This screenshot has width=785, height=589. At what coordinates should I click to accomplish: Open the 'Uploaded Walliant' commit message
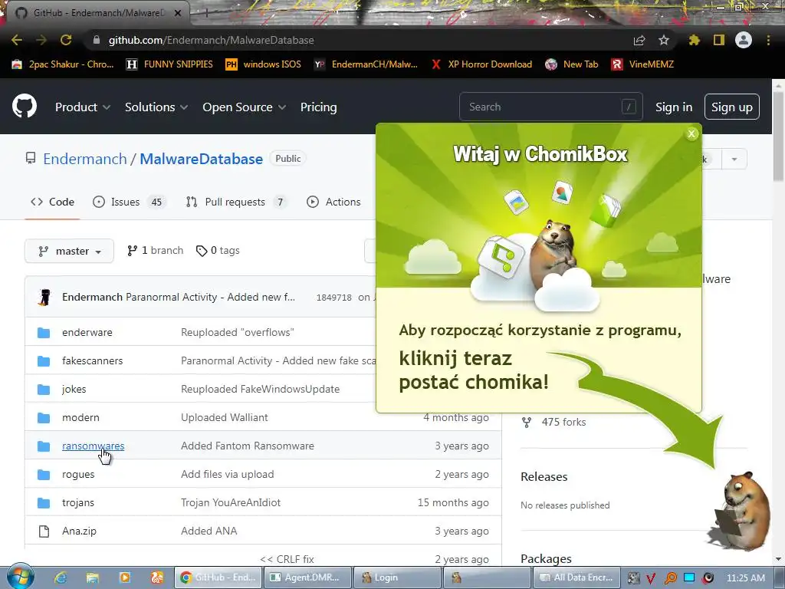[x=225, y=418]
